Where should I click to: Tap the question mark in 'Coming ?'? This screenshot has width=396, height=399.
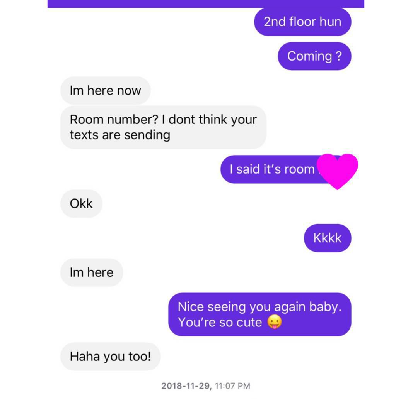[x=339, y=56]
